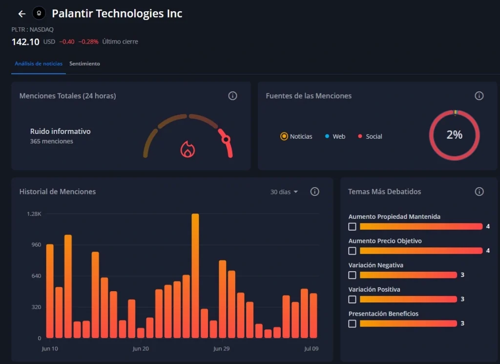The height and width of the screenshot is (364, 500).
Task: Click the 1.28K axis value
Action: click(34, 214)
